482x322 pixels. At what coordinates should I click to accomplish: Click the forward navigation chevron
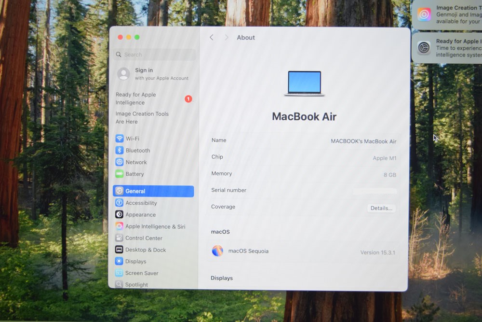point(226,37)
